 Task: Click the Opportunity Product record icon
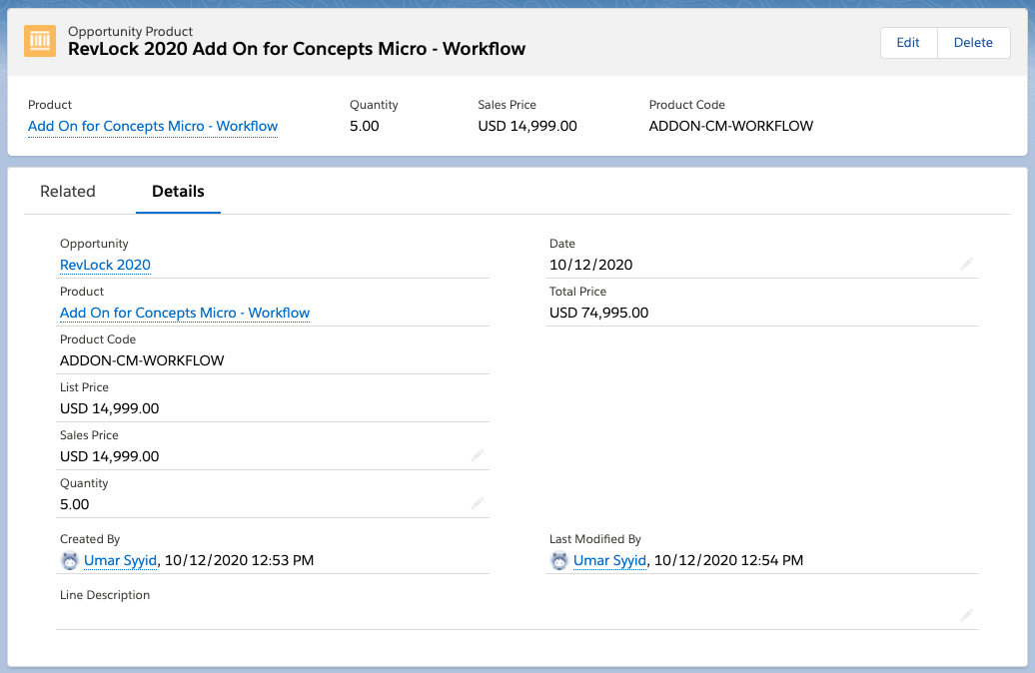(40, 41)
